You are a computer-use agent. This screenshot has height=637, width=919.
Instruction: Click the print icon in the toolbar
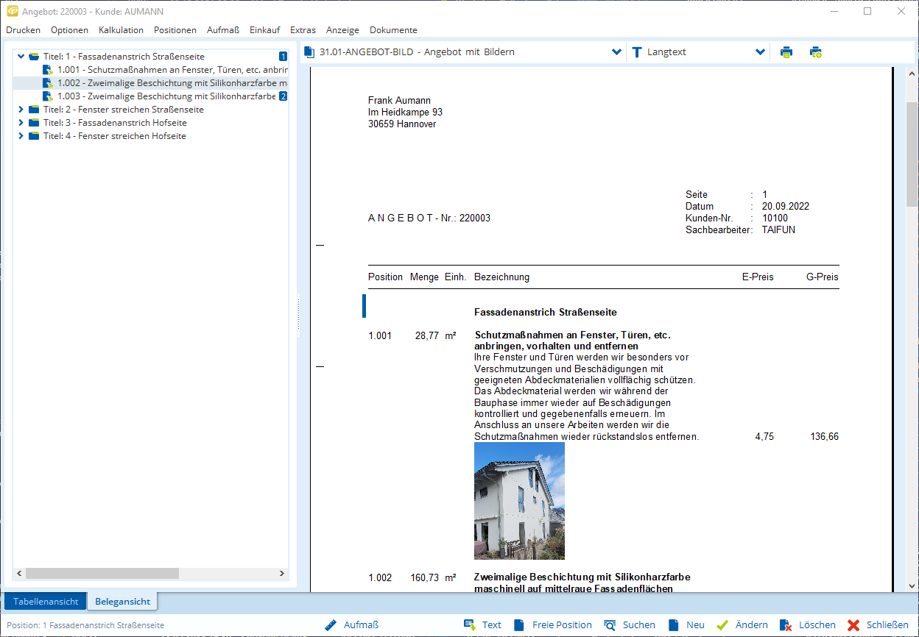[786, 52]
